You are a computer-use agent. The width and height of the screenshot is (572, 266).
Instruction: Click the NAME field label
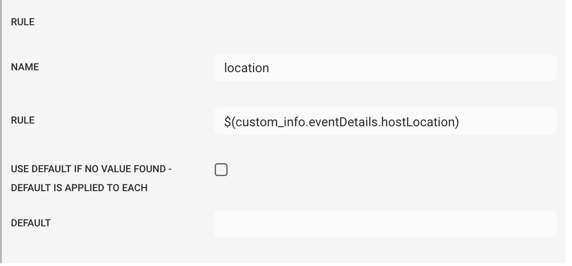point(25,67)
